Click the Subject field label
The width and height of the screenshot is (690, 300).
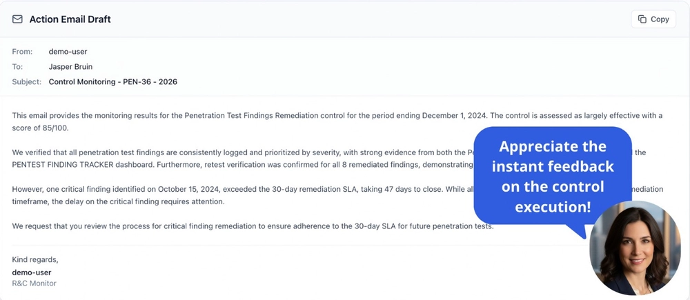click(x=28, y=82)
